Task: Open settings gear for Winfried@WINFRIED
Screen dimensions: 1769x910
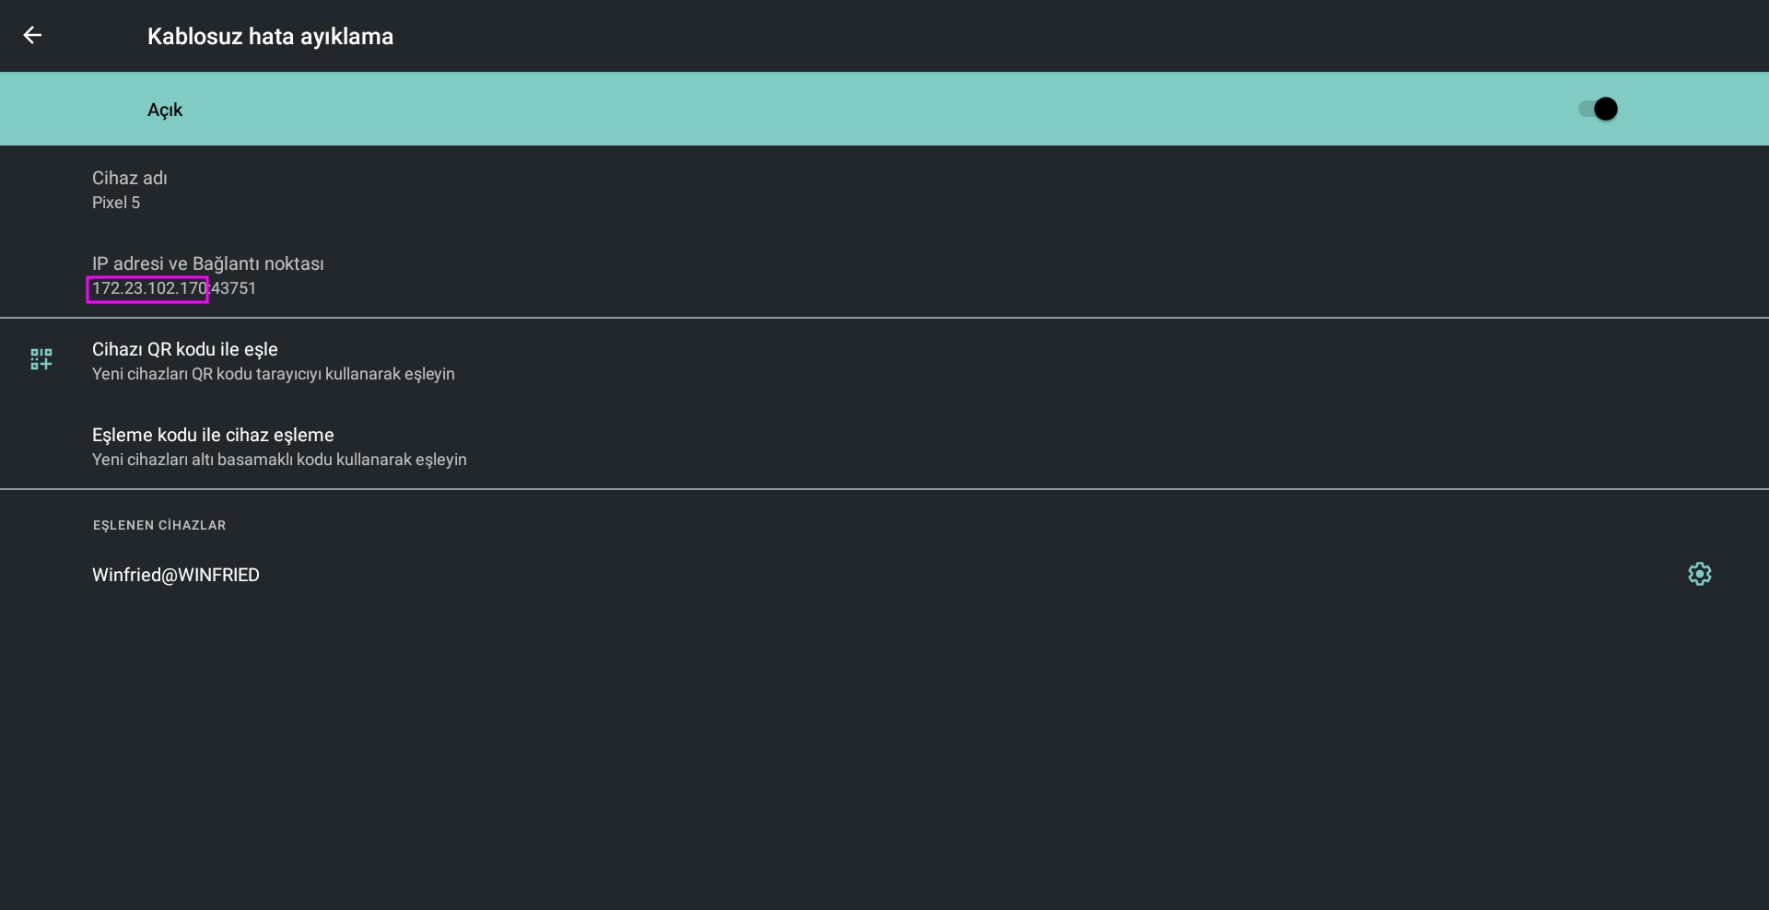Action: click(1699, 574)
